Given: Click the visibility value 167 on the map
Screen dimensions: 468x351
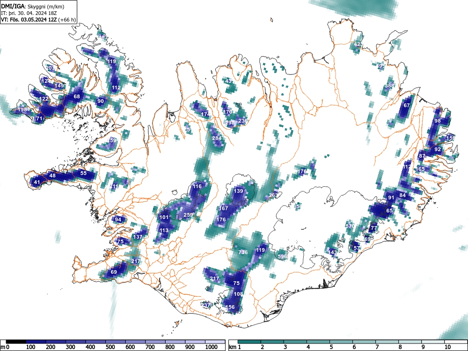Looking at the screenshot, I should point(224,208).
